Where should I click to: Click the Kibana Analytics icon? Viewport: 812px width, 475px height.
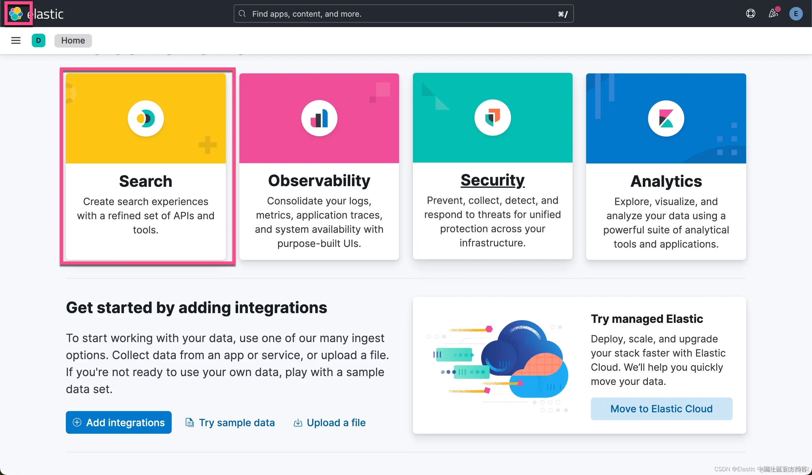coord(666,118)
